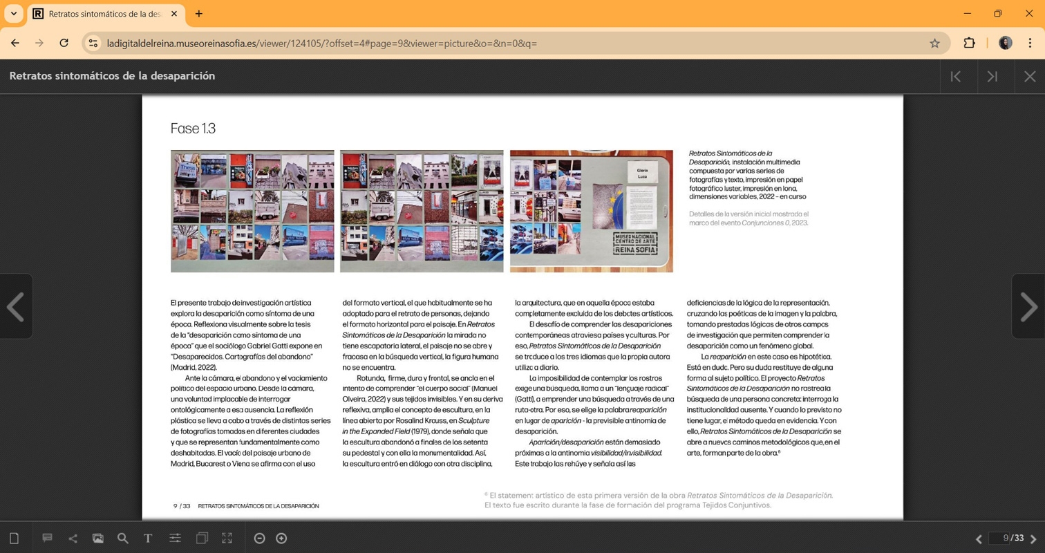
Task: Close the document viewer with X
Action: (x=1030, y=77)
